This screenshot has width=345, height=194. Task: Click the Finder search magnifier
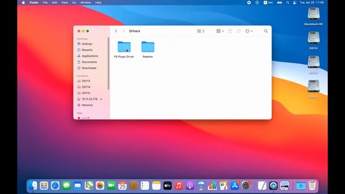(266, 31)
